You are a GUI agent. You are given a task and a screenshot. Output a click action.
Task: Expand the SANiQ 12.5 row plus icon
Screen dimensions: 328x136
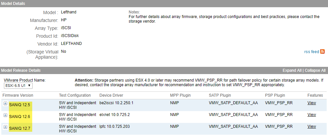point(5,103)
